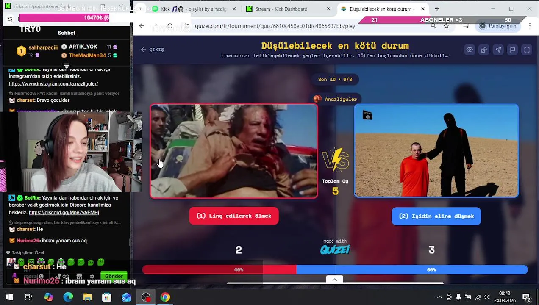Choose option (2) Işidin eline düşmek
This screenshot has width=539, height=305.
tap(436, 216)
